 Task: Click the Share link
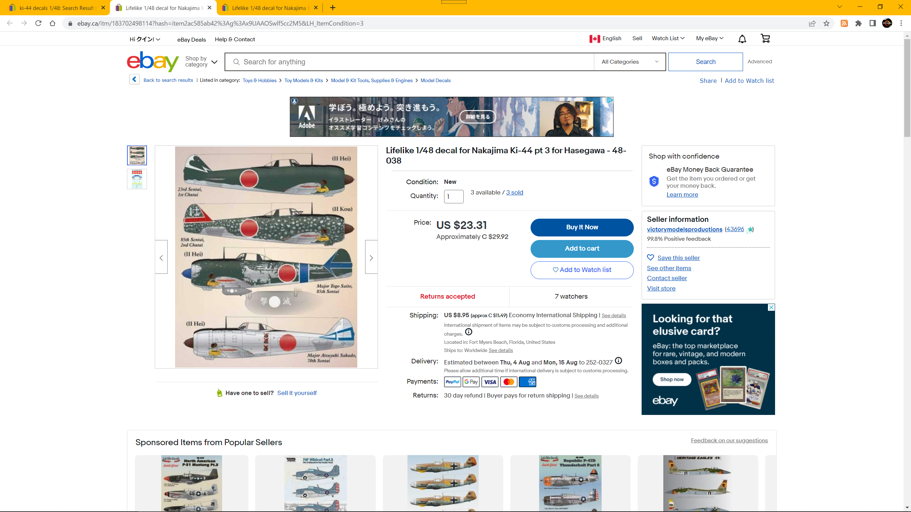[708, 81]
